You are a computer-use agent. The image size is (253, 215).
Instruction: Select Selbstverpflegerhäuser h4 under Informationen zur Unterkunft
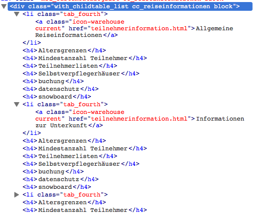[81, 164]
